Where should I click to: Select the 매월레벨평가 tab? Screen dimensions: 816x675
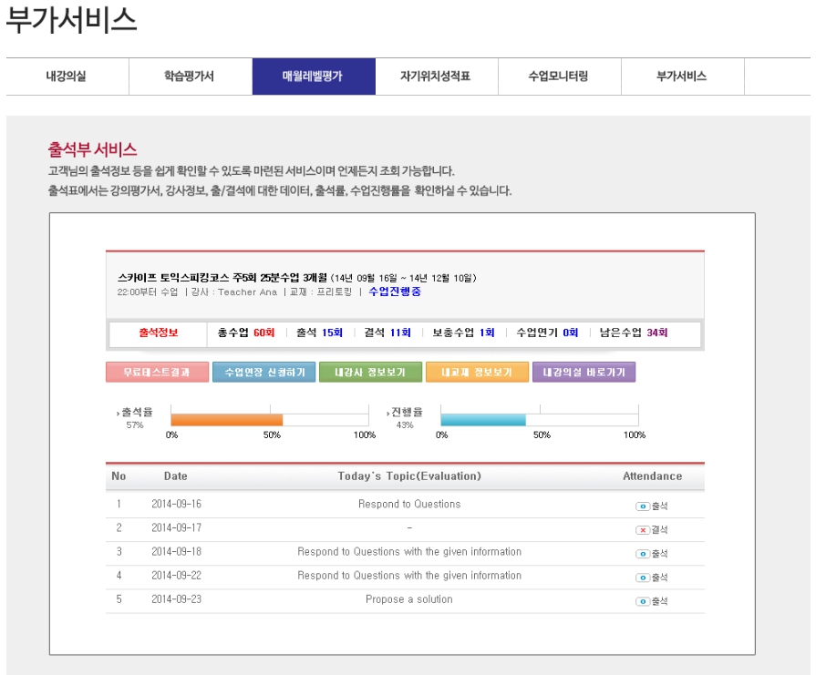313,77
